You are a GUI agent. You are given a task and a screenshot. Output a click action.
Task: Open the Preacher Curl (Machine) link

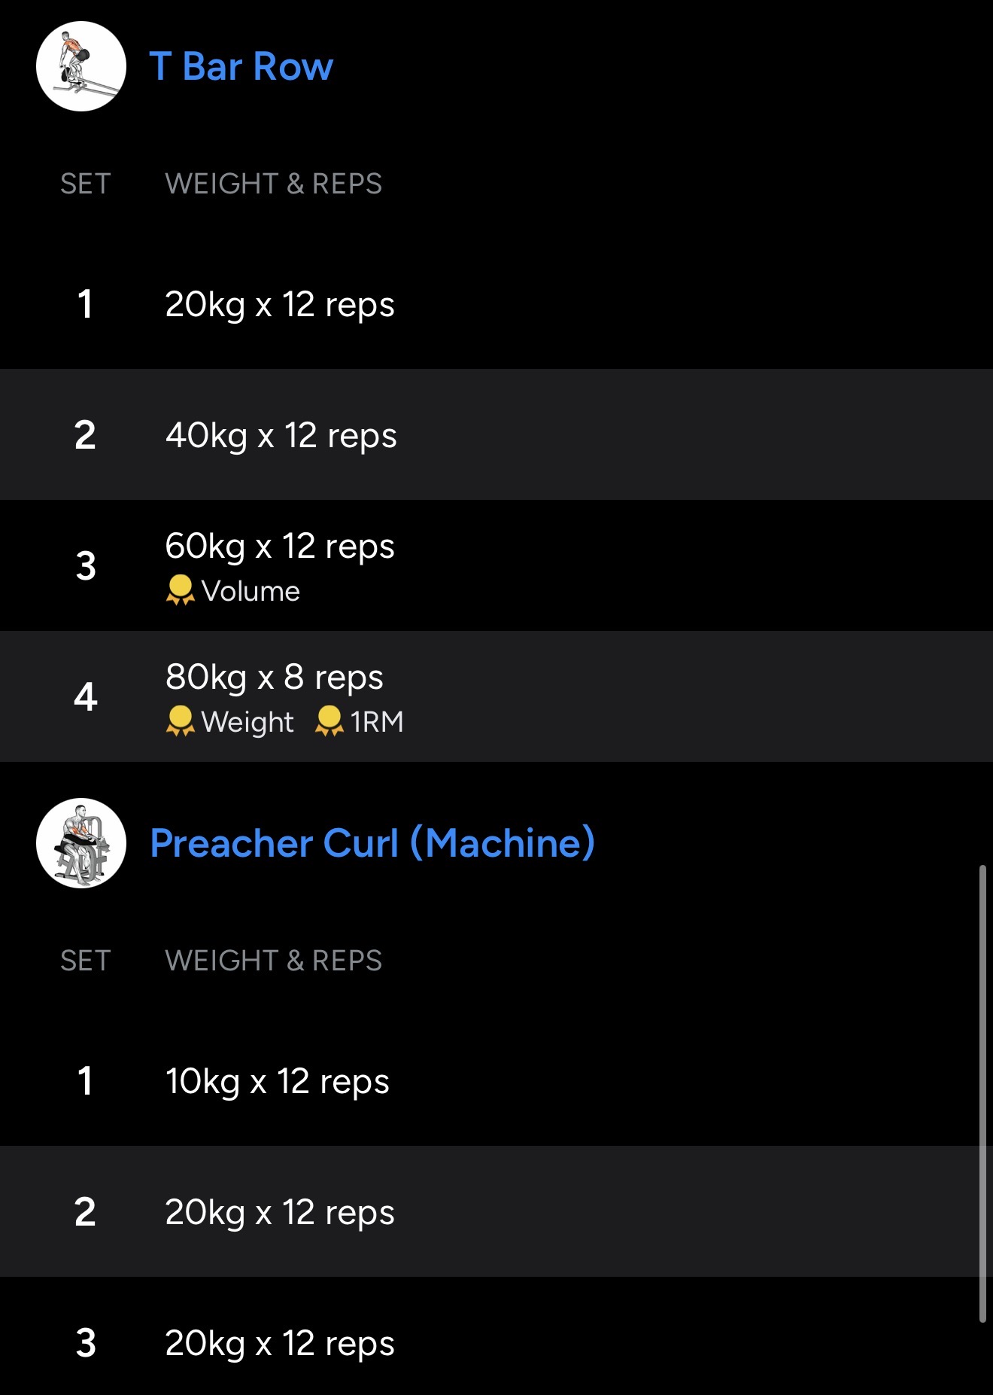(372, 843)
